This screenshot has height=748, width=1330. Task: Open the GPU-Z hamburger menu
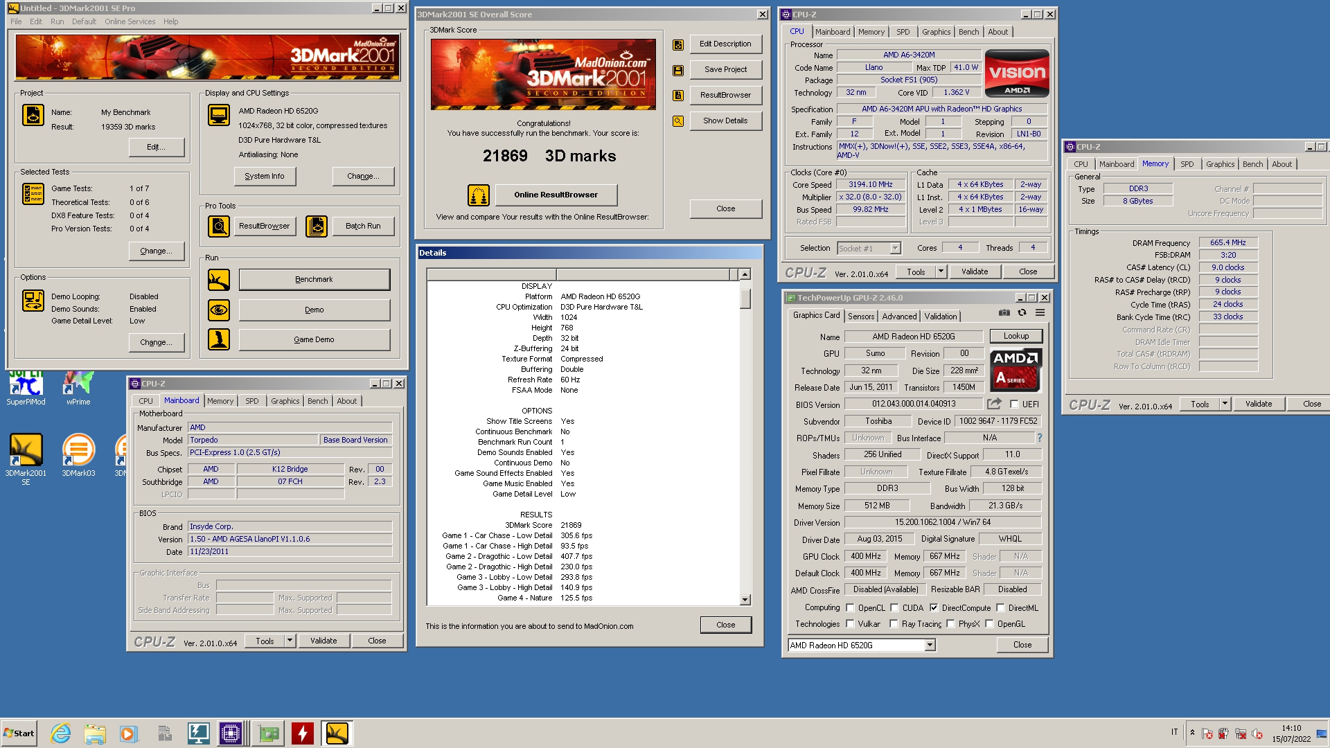(x=1040, y=313)
